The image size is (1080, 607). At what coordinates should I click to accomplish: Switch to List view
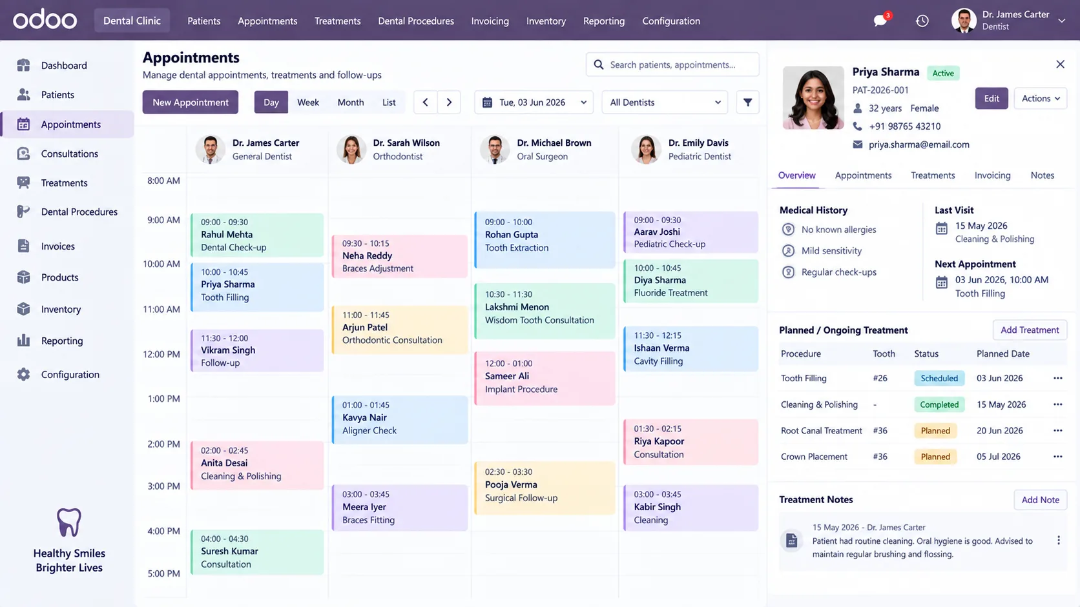[389, 102]
